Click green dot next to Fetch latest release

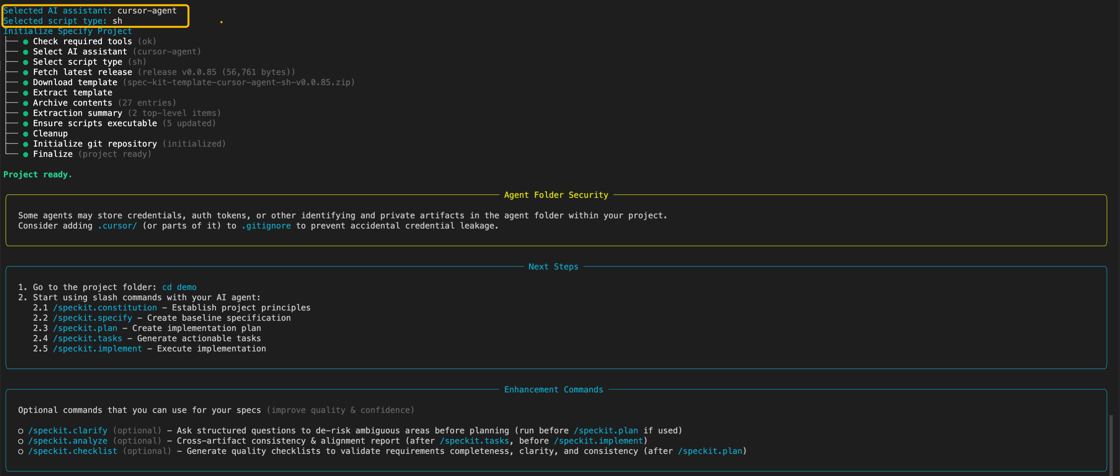pos(26,72)
